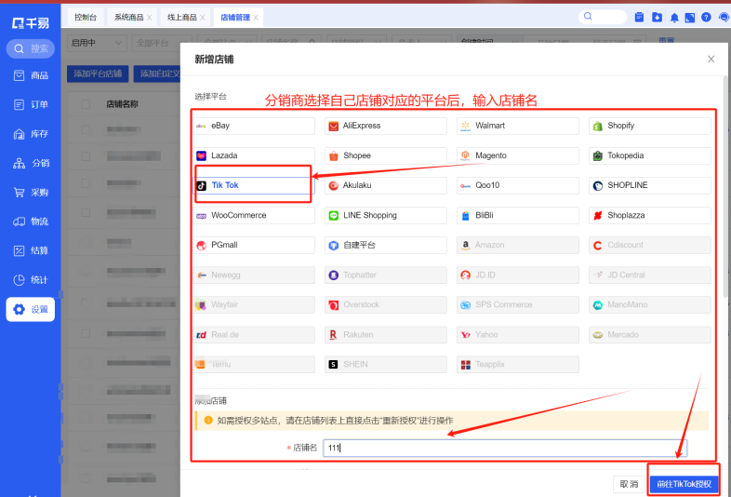Select the Teapplix platform
Image resolution: width=731 pixels, height=497 pixels.
517,365
